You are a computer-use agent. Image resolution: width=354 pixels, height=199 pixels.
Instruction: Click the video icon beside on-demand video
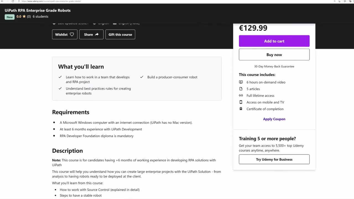pos(241,82)
